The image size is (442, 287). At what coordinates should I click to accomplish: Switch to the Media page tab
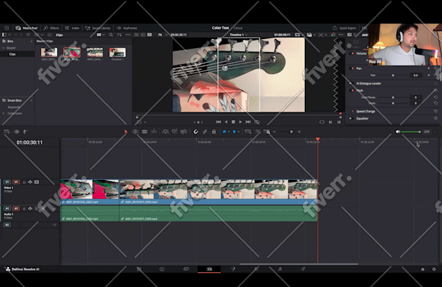click(x=139, y=269)
